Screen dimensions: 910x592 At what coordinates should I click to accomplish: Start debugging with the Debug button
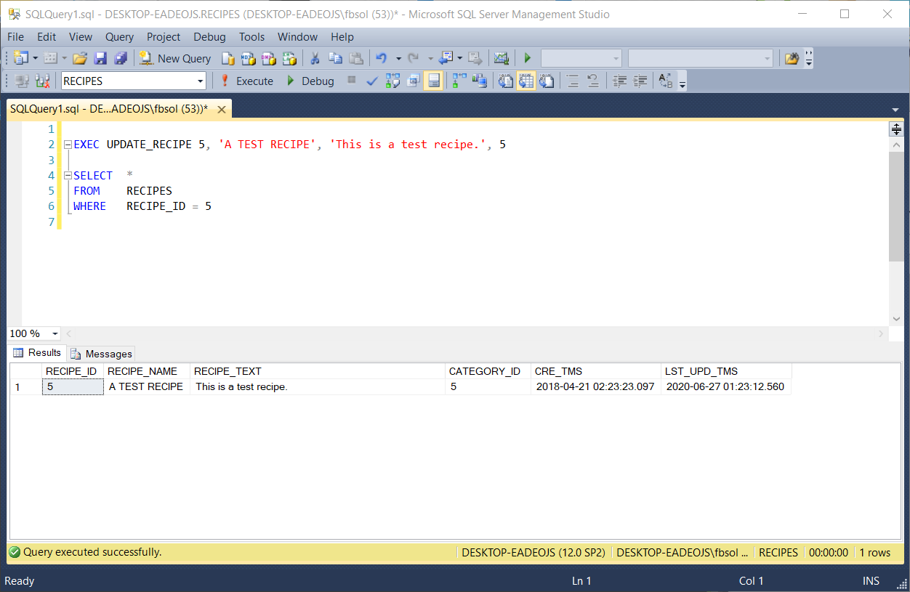pos(310,81)
